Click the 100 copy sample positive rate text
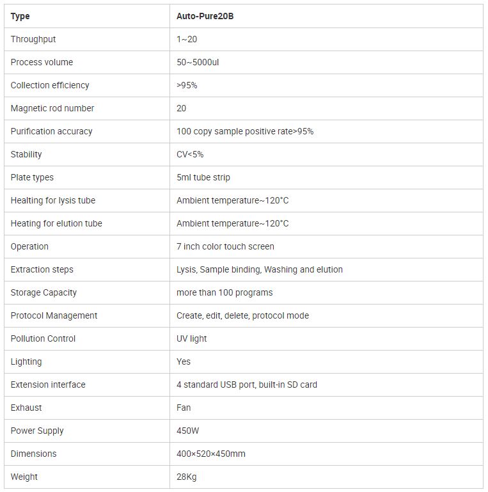The image size is (488, 492). tap(245, 131)
